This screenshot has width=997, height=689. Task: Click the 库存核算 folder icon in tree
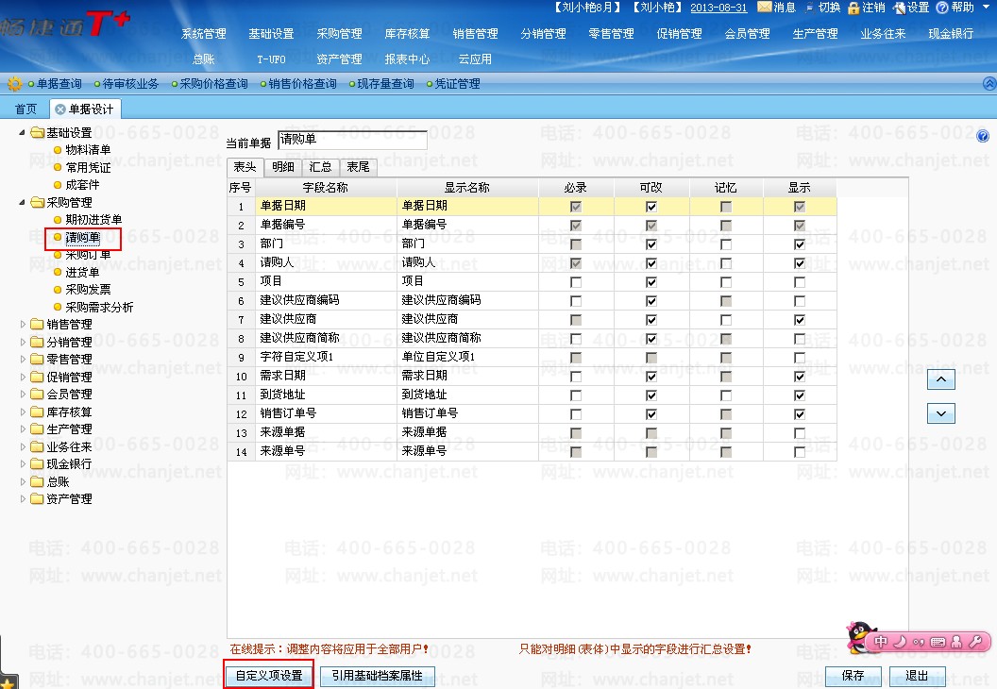pyautogui.click(x=38, y=412)
